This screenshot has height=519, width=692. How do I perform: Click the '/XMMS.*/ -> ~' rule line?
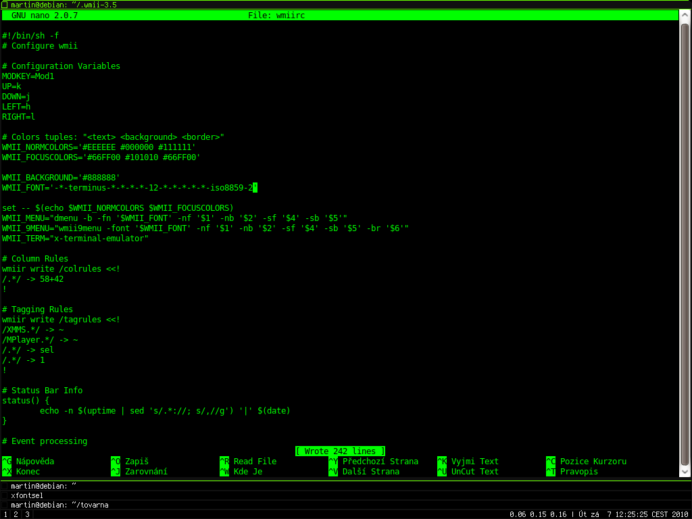click(x=32, y=330)
